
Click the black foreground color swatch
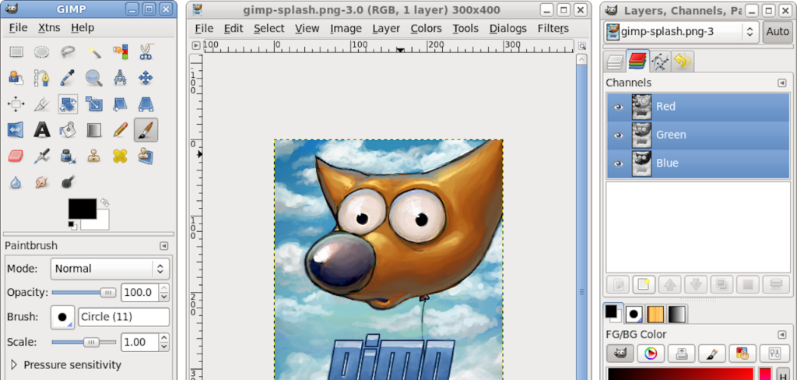[x=82, y=208]
